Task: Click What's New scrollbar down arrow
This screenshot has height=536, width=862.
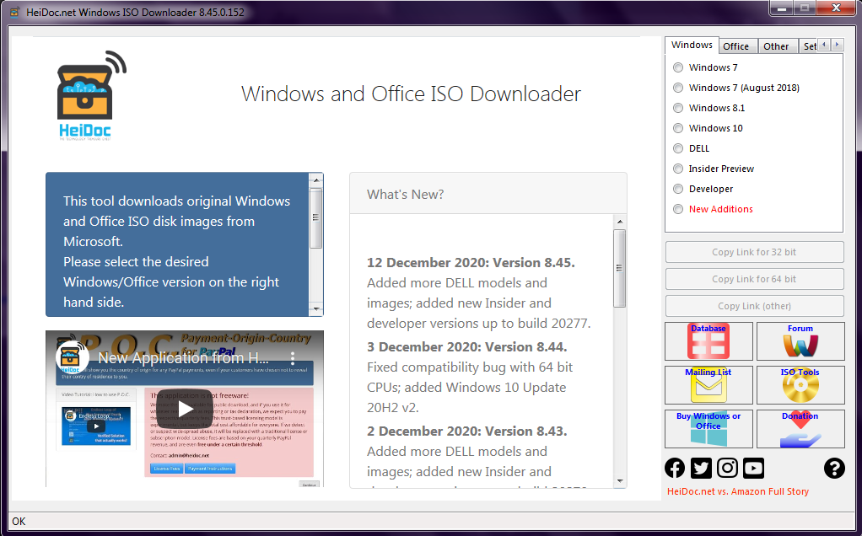Action: point(620,481)
